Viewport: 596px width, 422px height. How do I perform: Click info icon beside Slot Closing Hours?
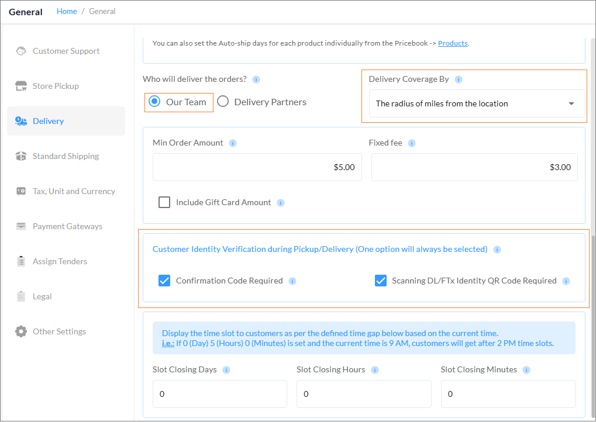[375, 370]
